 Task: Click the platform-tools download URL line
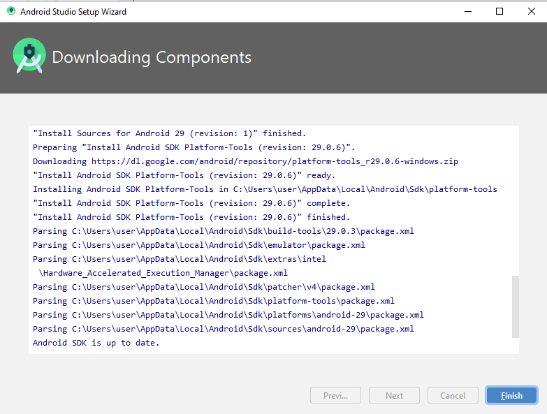(x=245, y=161)
